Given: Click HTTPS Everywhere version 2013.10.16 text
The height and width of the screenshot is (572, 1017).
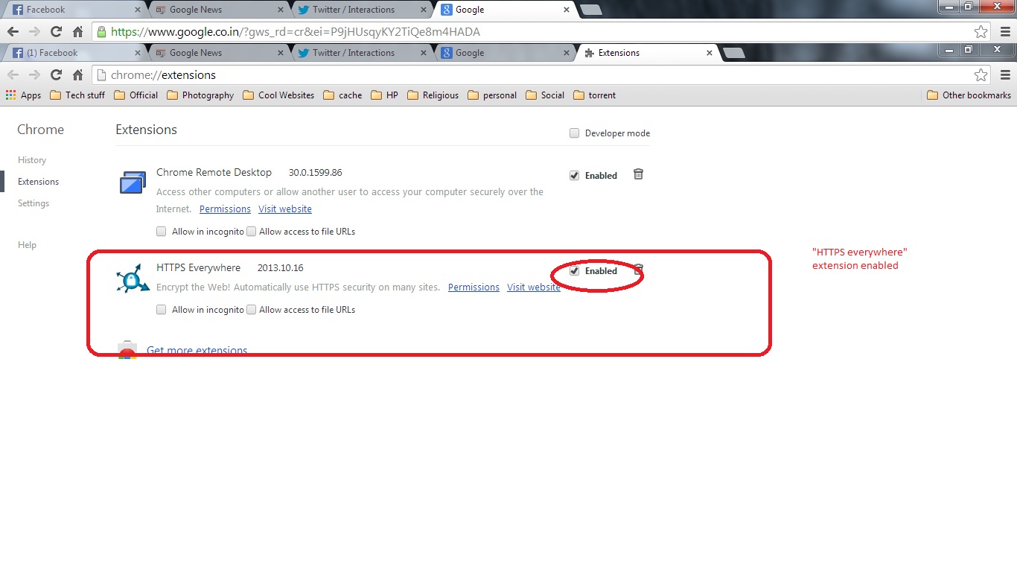Looking at the screenshot, I should pyautogui.click(x=281, y=268).
